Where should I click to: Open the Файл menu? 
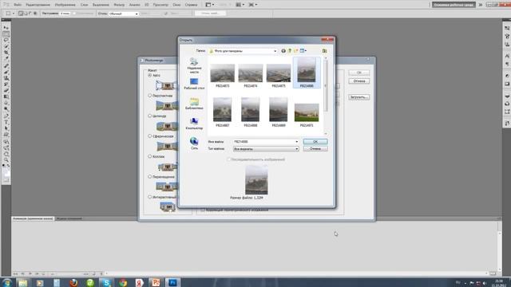point(18,5)
